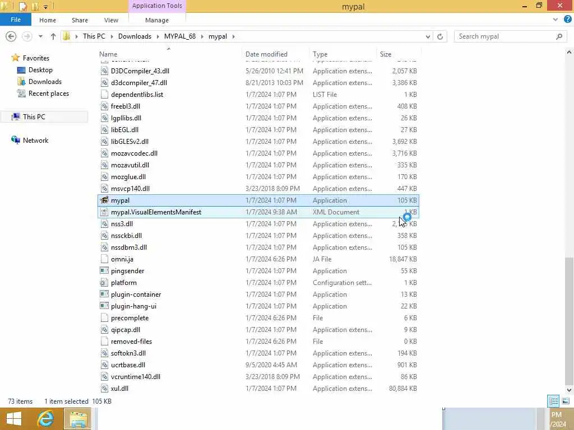The image size is (574, 430).
Task: Select the pingsender application icon
Action: coord(104,270)
